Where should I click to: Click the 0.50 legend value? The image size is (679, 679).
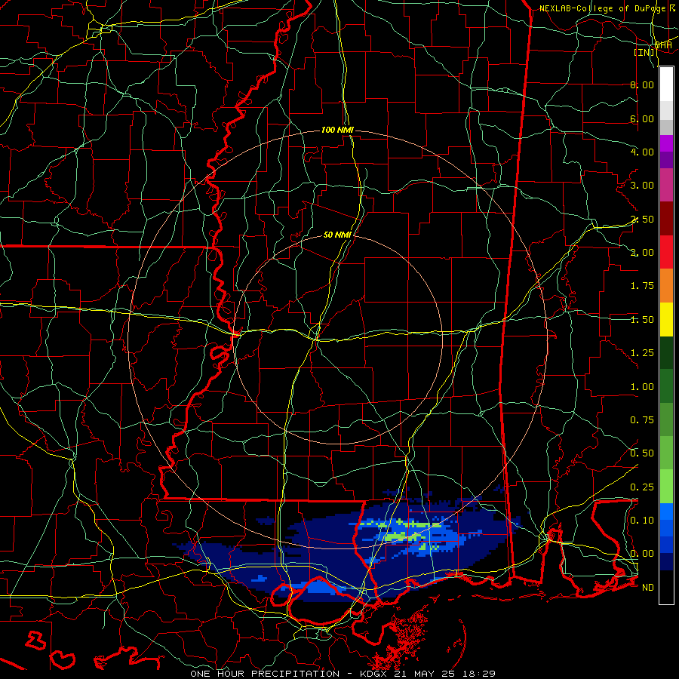click(642, 453)
